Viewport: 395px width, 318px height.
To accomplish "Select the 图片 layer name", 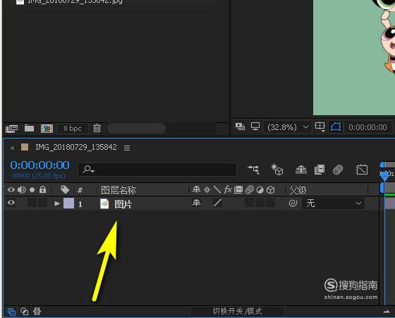I will (123, 204).
